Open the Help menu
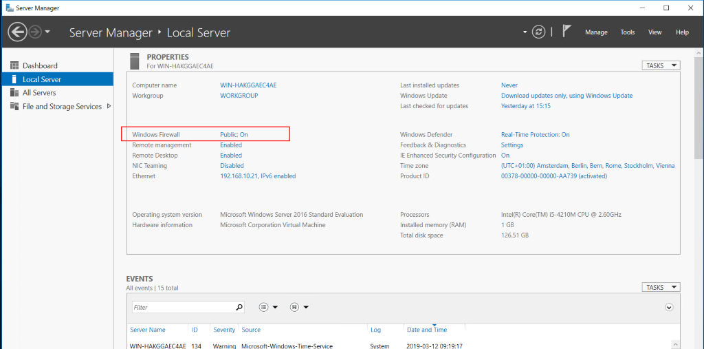This screenshot has height=349, width=704. point(682,32)
